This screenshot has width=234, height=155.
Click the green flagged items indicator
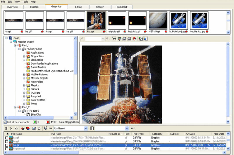(35, 122)
